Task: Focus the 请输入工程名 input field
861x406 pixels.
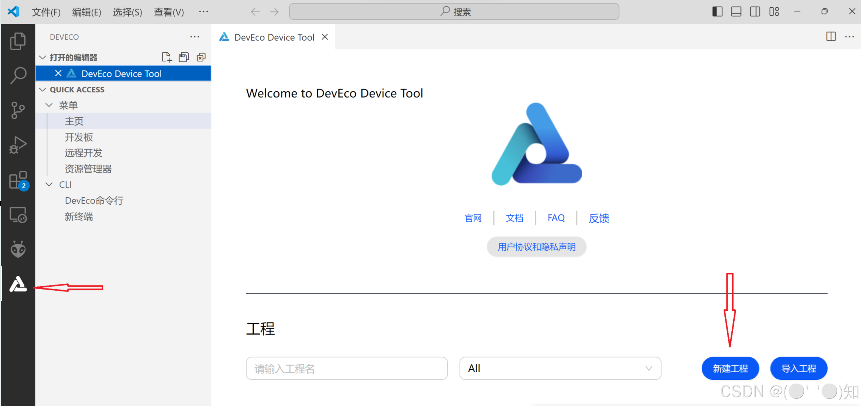Action: [x=347, y=368]
